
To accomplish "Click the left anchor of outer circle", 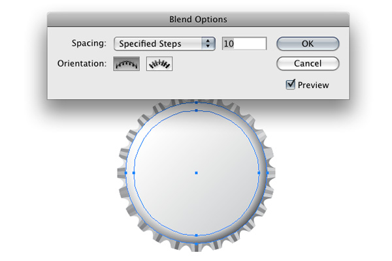I will [126, 173].
